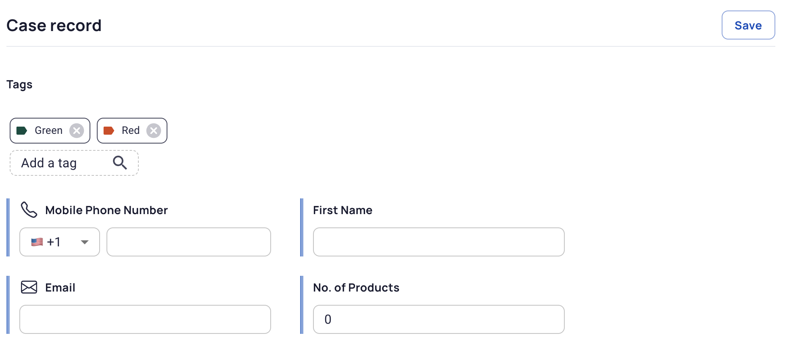Open the country code dropdown arrow
This screenshot has width=785, height=350.
[x=85, y=242]
